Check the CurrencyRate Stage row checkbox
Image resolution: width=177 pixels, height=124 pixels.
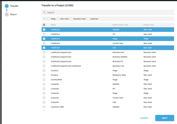coord(44,80)
